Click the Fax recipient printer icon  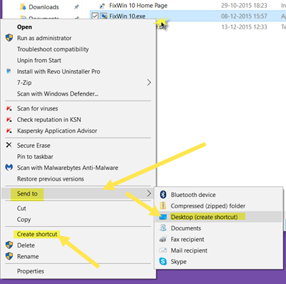point(163,239)
